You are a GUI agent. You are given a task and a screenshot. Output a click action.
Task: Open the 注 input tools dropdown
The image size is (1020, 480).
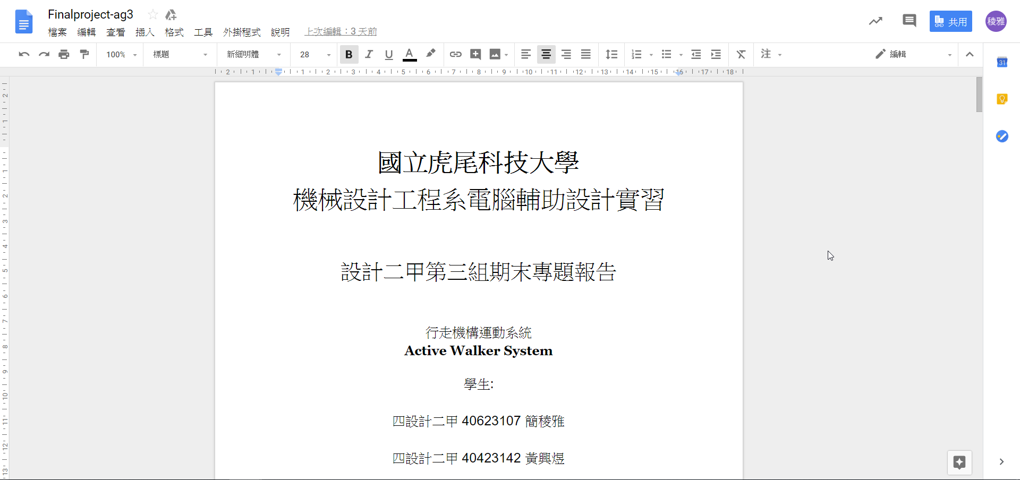771,54
